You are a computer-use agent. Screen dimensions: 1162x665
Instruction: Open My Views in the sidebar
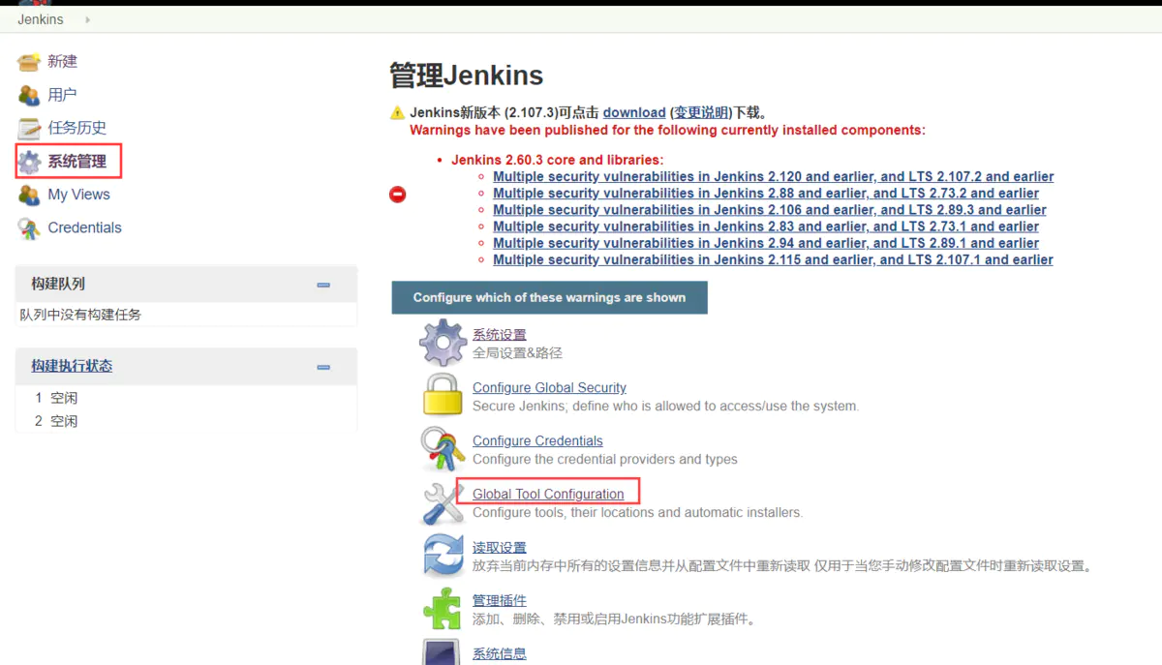(x=79, y=195)
